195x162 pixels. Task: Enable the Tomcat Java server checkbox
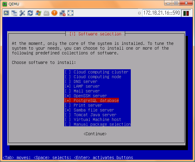click(x=68, y=115)
